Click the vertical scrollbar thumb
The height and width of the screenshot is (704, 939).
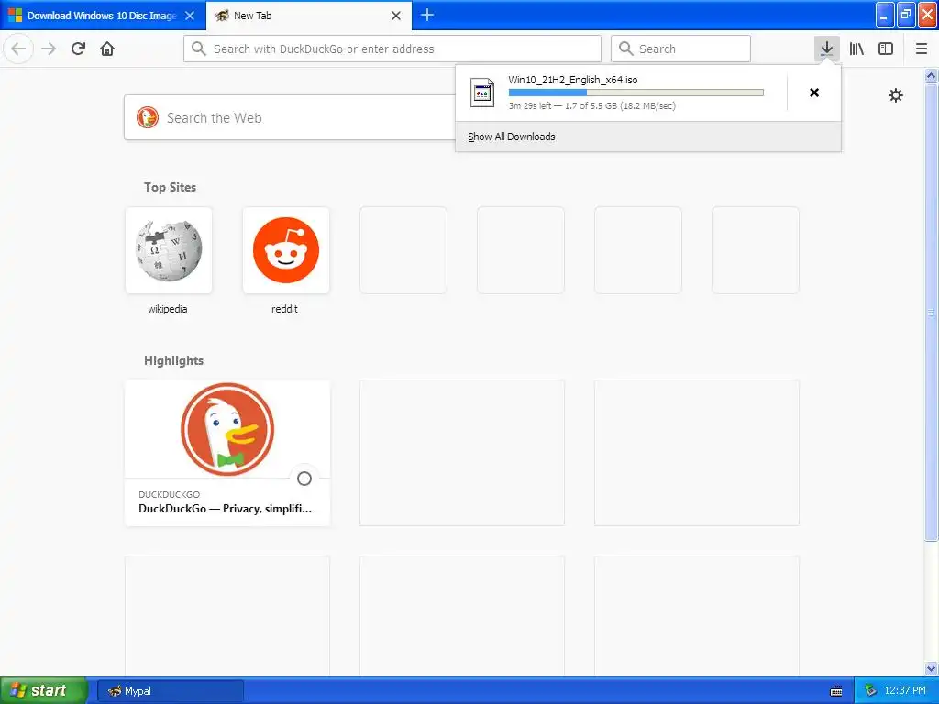932,312
